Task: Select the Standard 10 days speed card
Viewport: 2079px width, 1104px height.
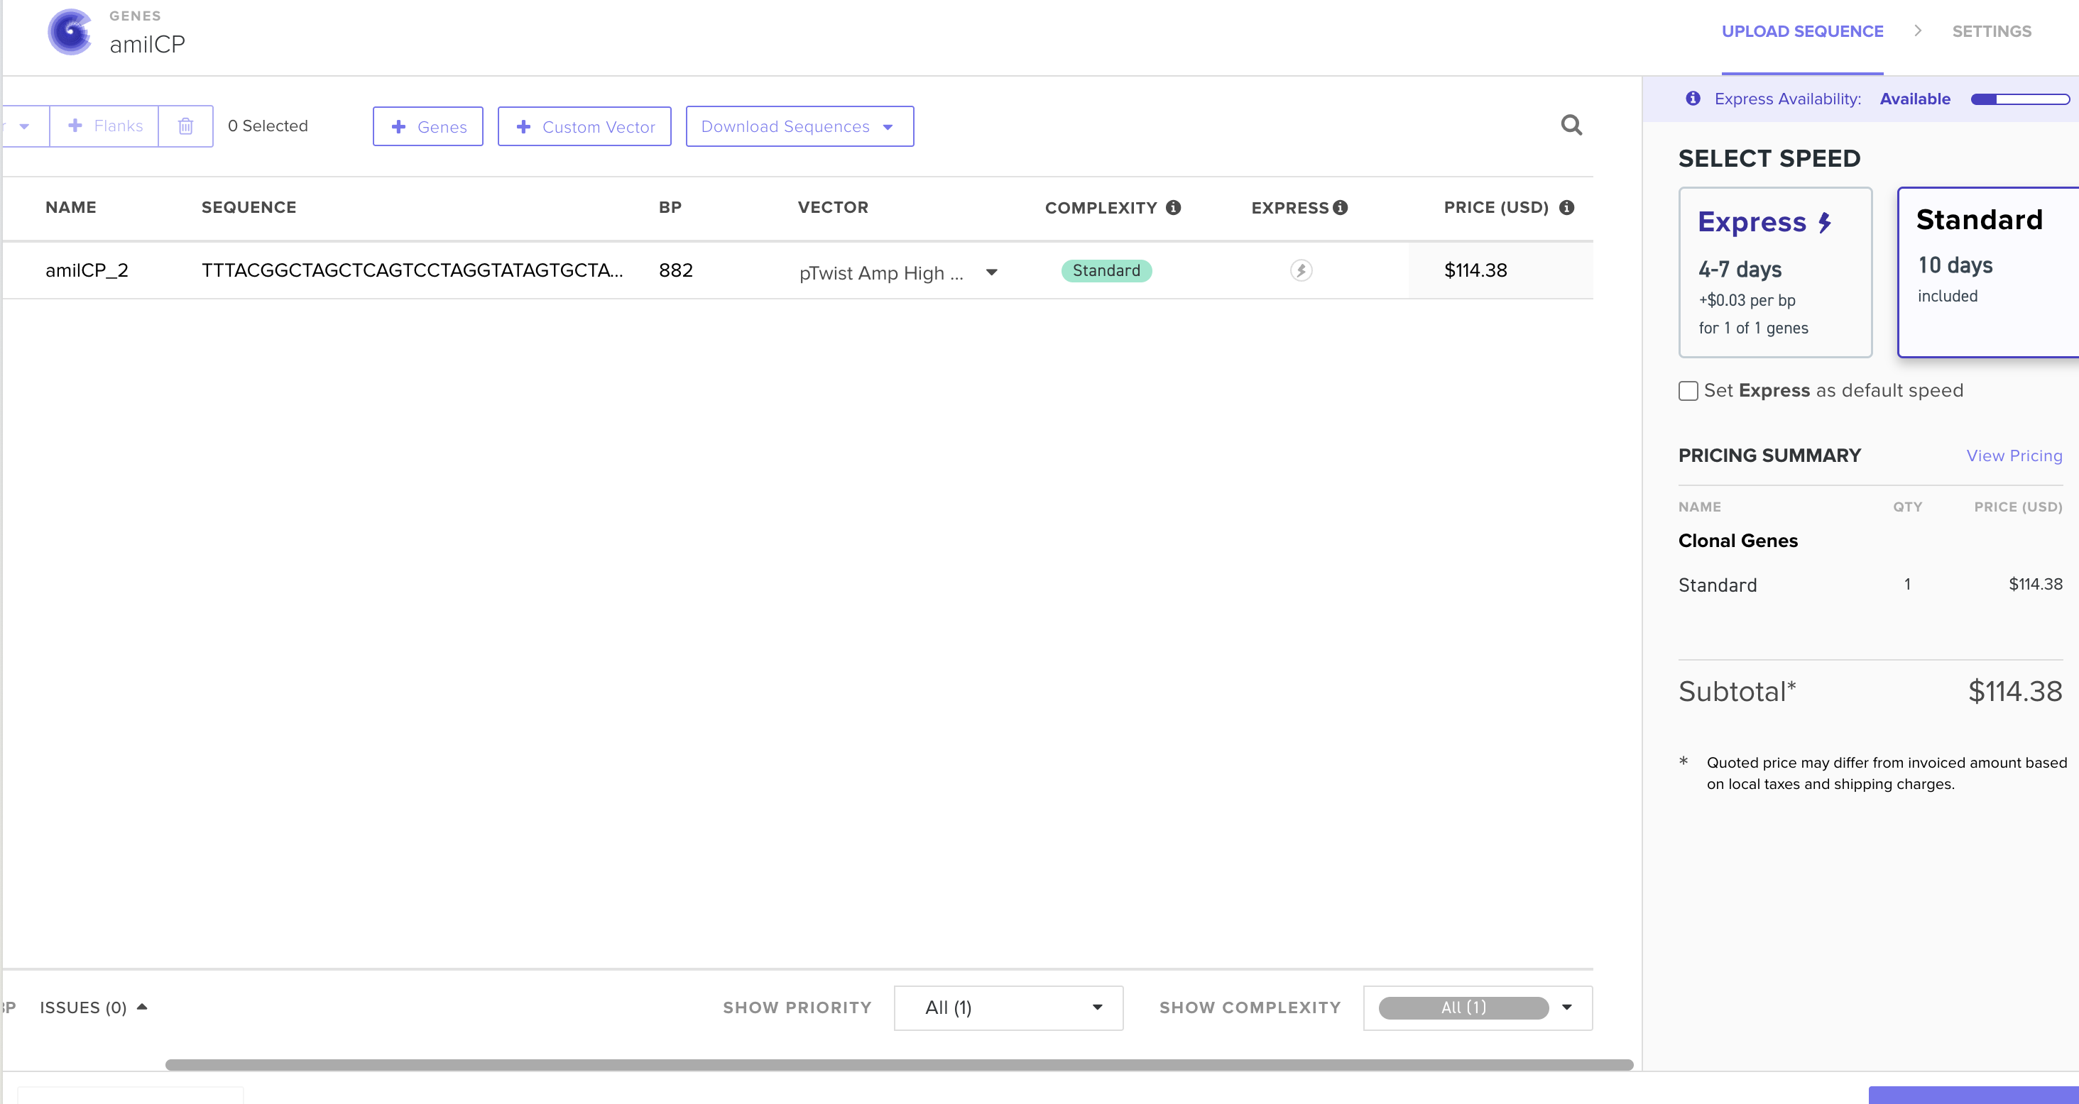Action: (x=1987, y=272)
